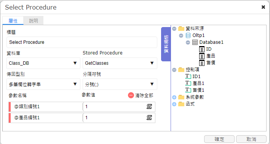Image resolution: width=270 pixels, height=144 pixels.
Task: Expand the 函式 folder
Action: coord(174,104)
